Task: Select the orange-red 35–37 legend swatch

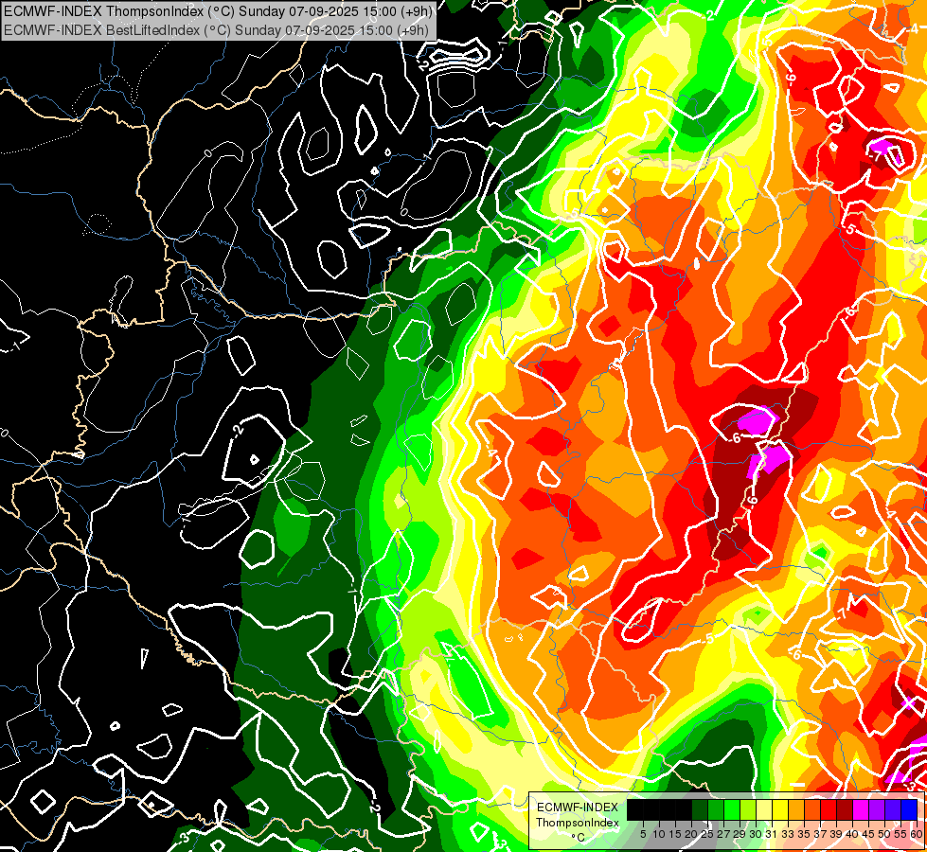Action: [812, 809]
